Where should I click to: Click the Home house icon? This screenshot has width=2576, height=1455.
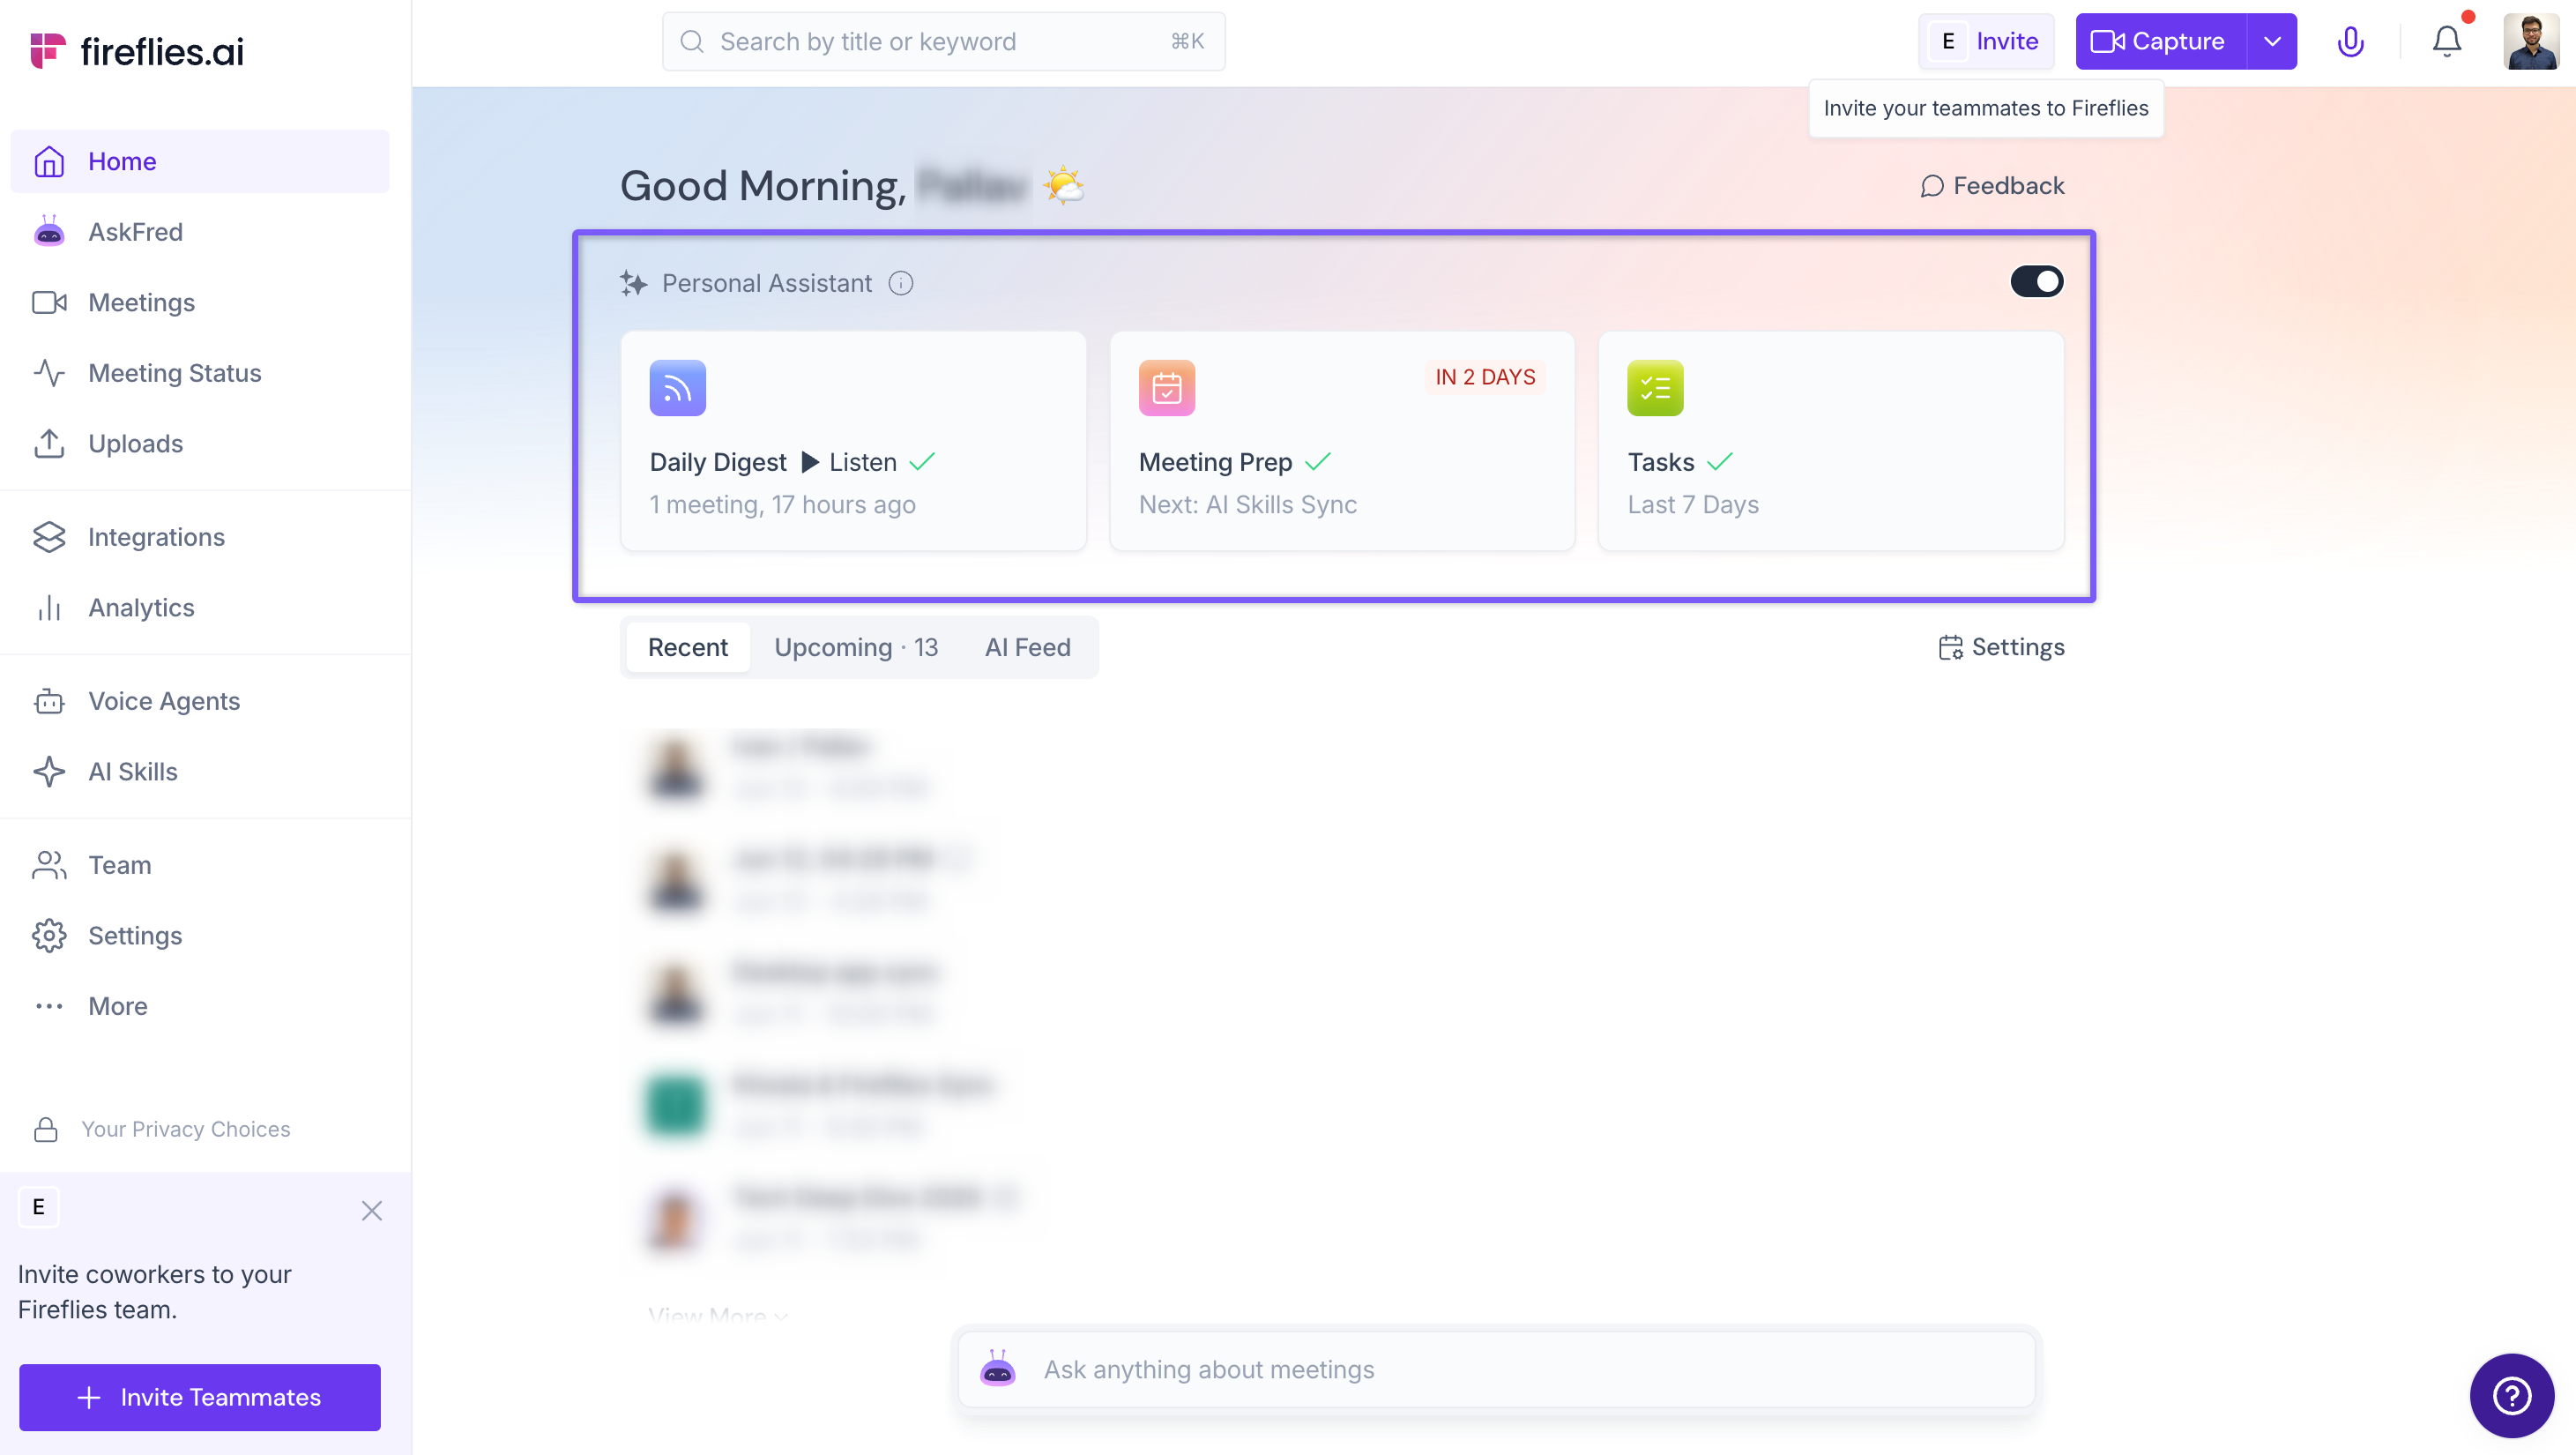click(49, 161)
